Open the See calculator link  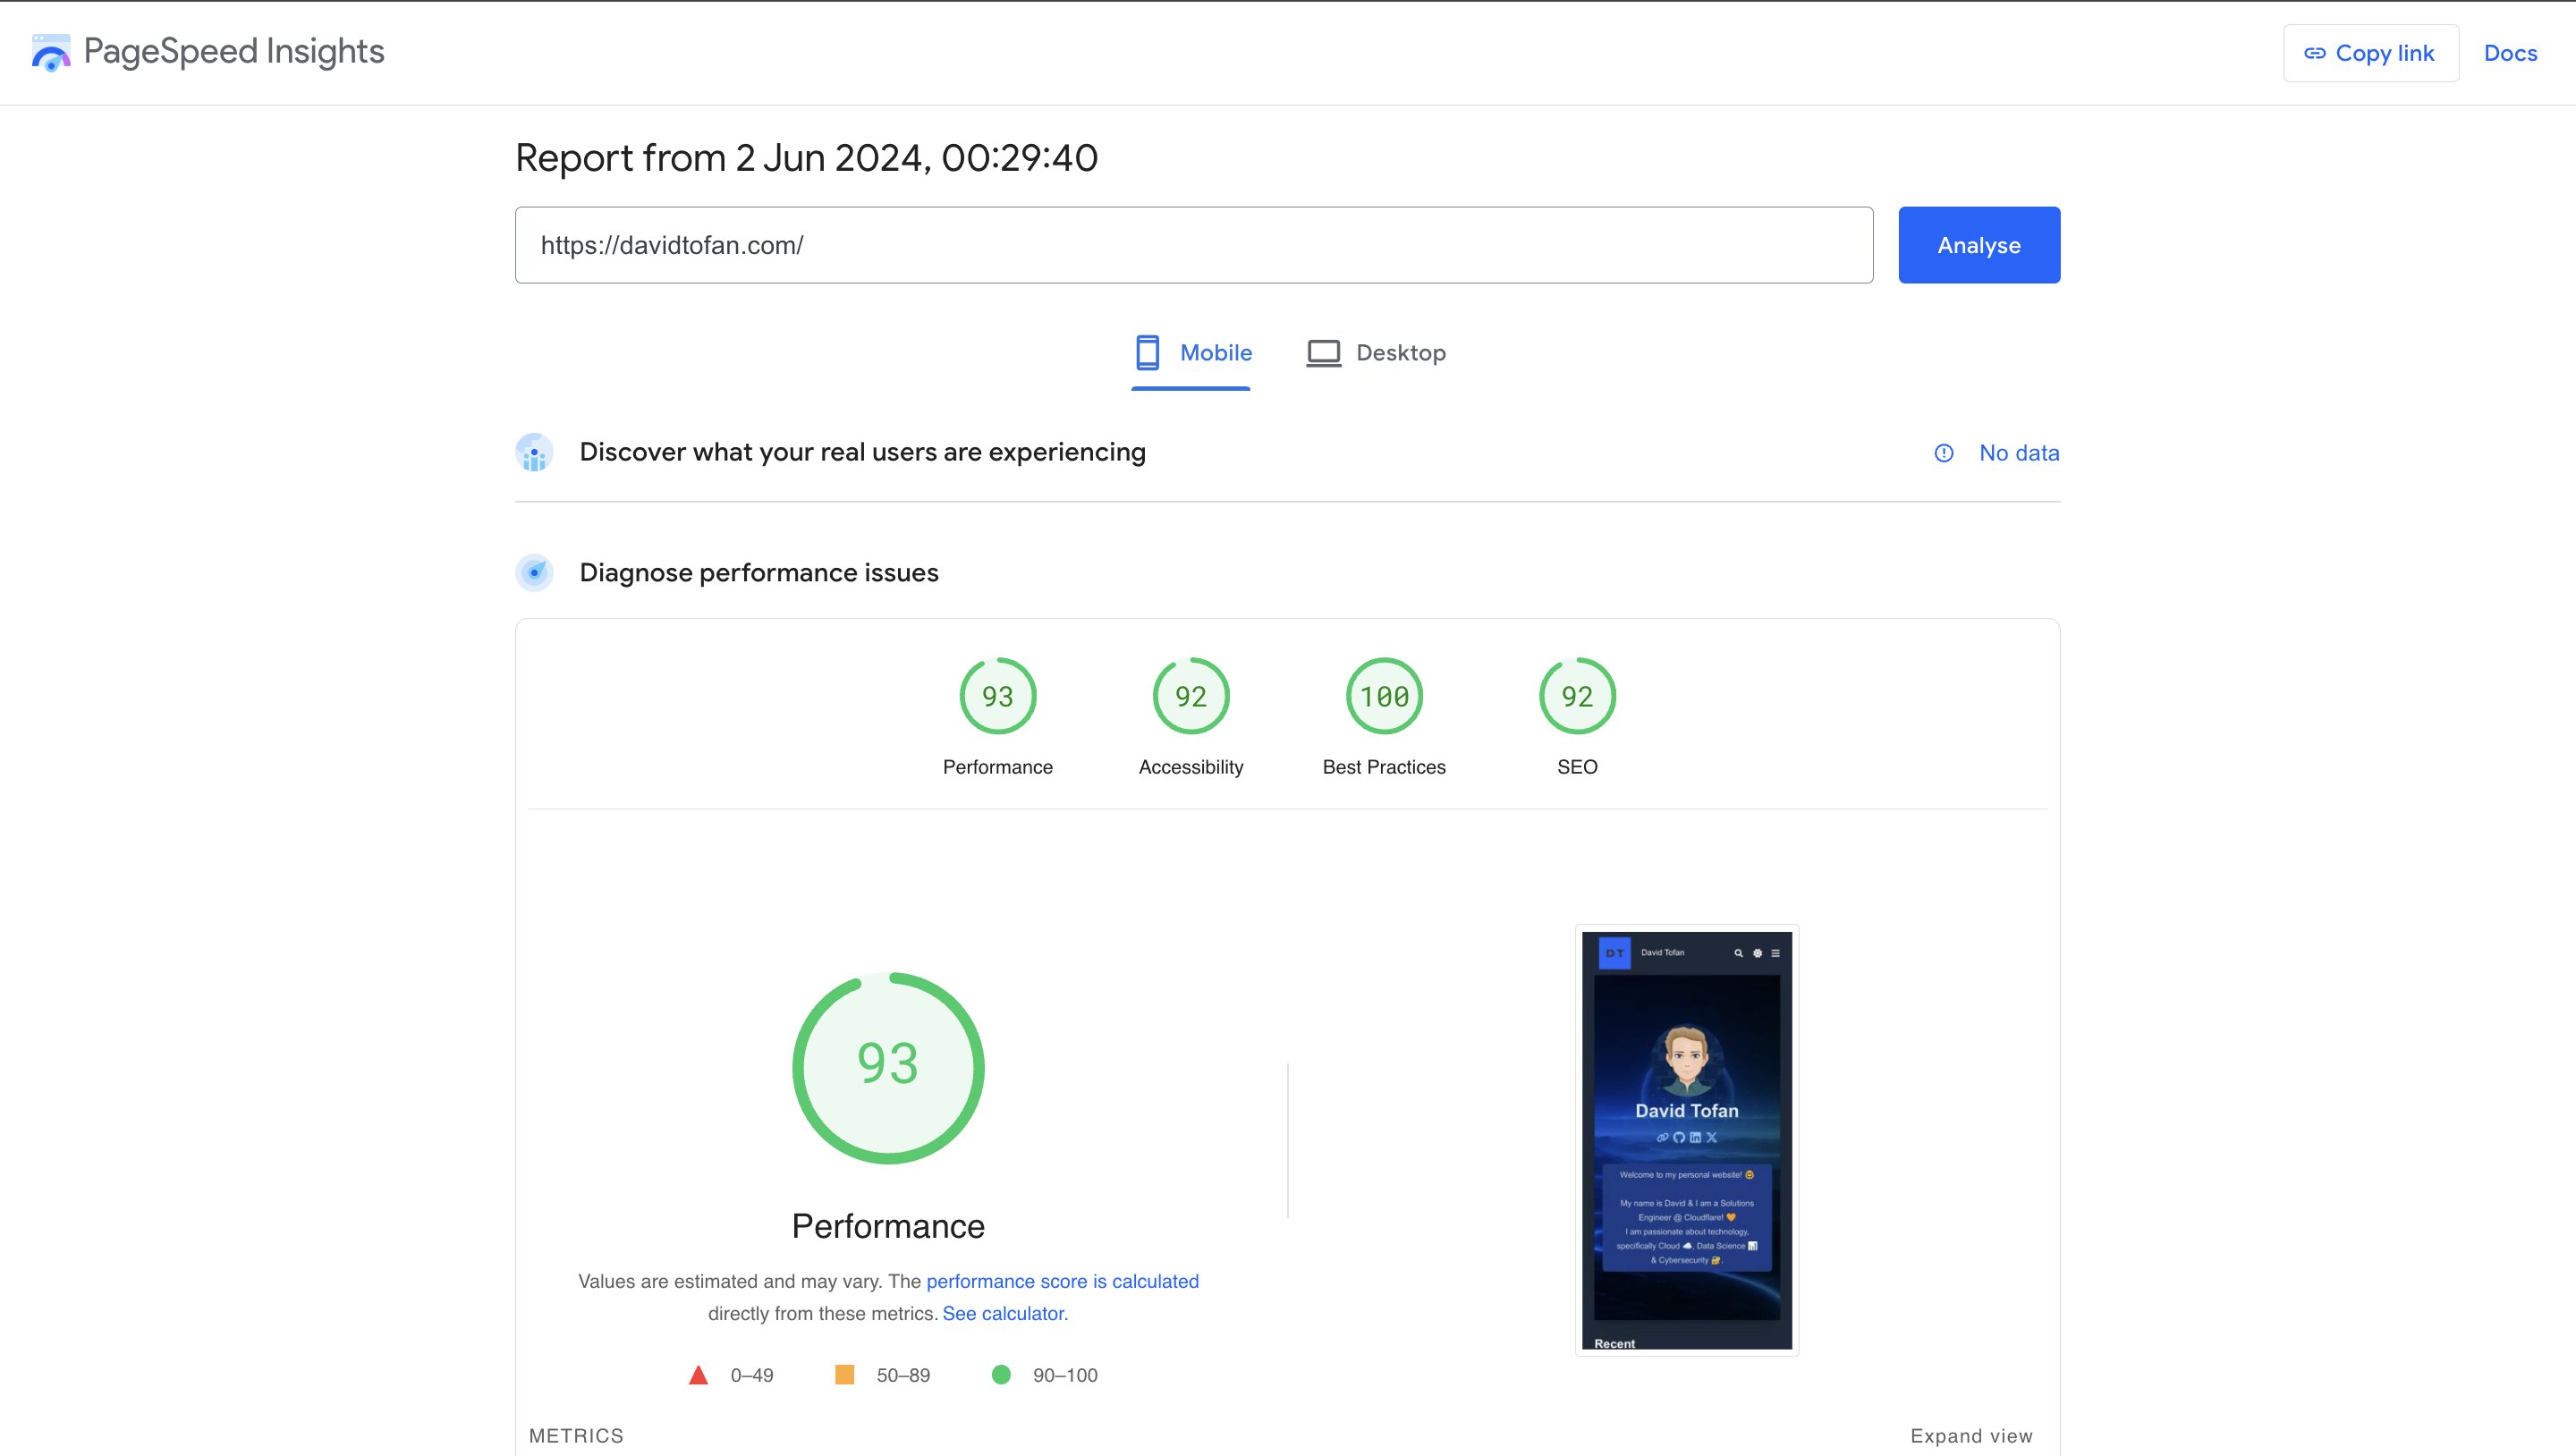click(1005, 1313)
